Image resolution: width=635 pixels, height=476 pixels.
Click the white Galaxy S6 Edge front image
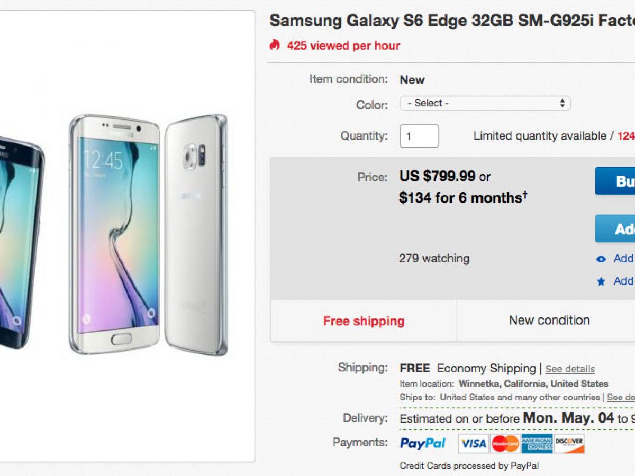(114, 233)
